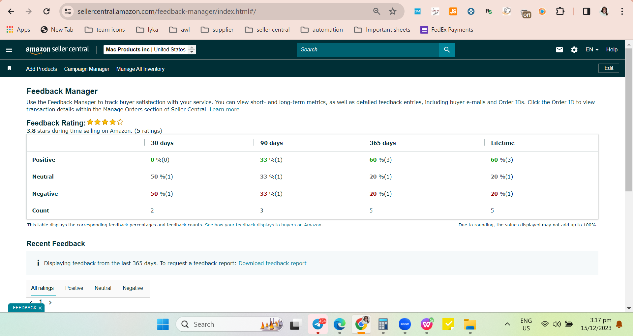
Task: Open the Apps bookmarks shortcut
Action: pos(18,30)
